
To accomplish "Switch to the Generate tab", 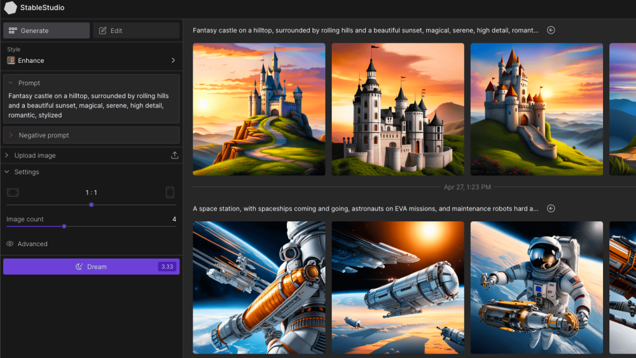I will click(47, 30).
